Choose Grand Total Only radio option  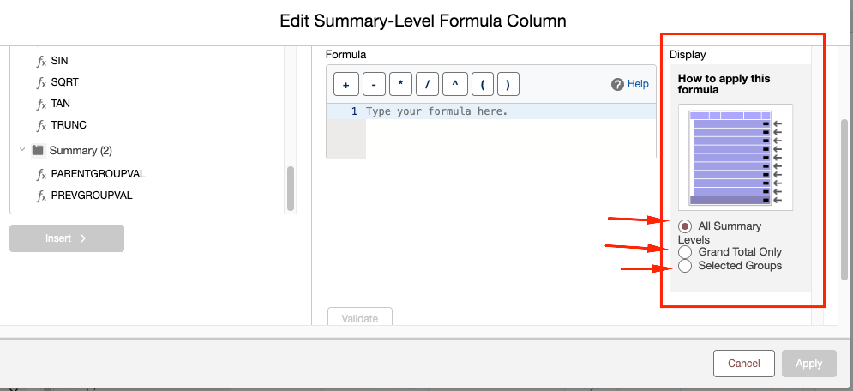686,252
